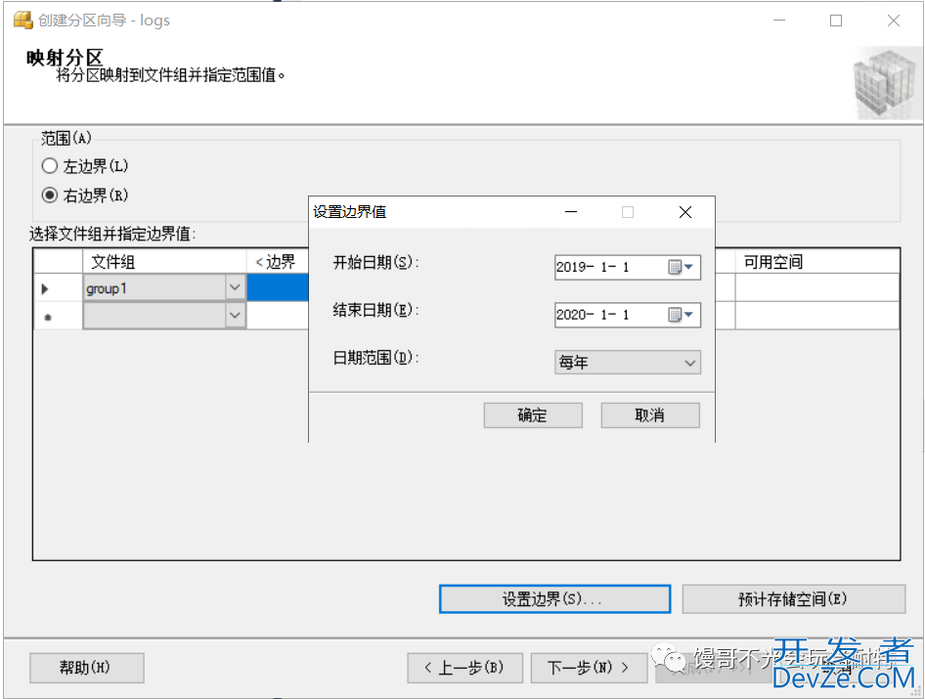This screenshot has height=699, width=925.
Task: Click the 边界 column header
Action: (x=278, y=261)
